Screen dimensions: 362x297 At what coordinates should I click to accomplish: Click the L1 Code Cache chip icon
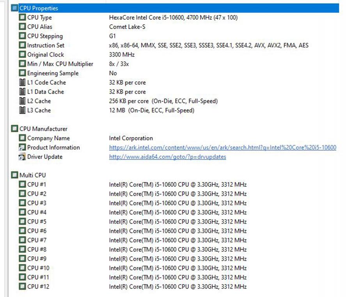point(23,82)
